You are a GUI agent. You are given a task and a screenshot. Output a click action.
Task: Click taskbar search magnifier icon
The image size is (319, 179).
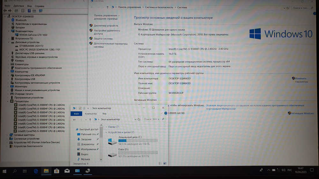pos(14,171)
